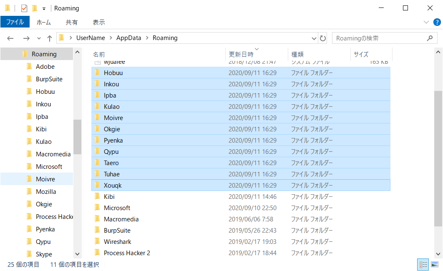This screenshot has width=443, height=271.
Task: Click the Roamingの検索 search field
Action: (x=379, y=38)
